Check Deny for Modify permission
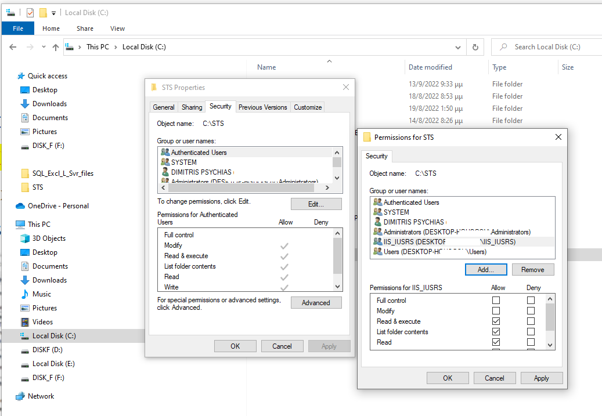This screenshot has height=416, width=602. click(x=531, y=311)
